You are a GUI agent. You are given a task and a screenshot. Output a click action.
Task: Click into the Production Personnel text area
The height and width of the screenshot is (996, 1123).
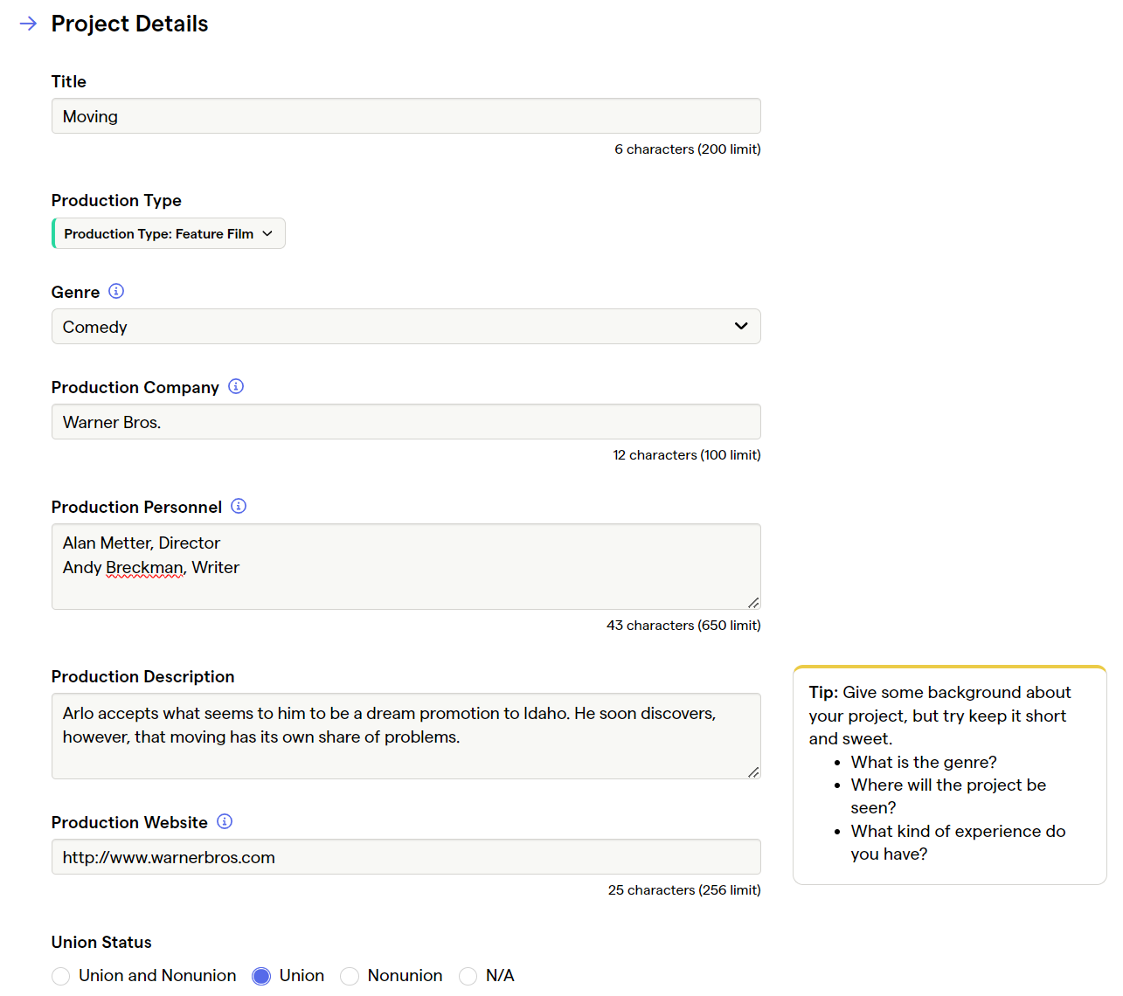(406, 567)
